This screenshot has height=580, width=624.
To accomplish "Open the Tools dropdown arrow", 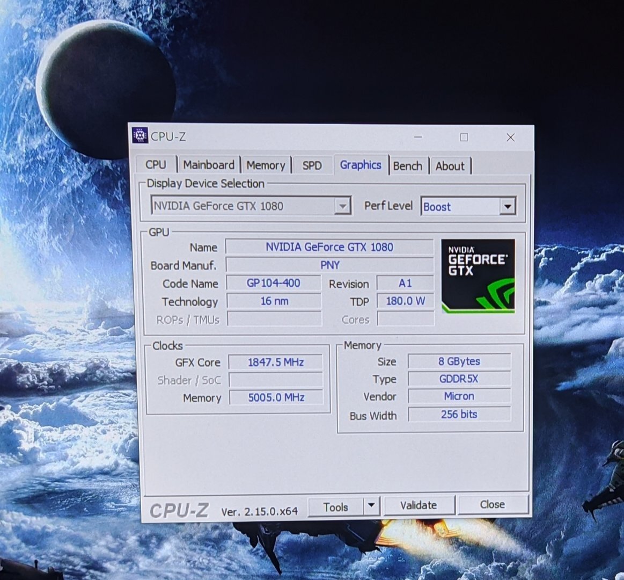I will click(371, 505).
